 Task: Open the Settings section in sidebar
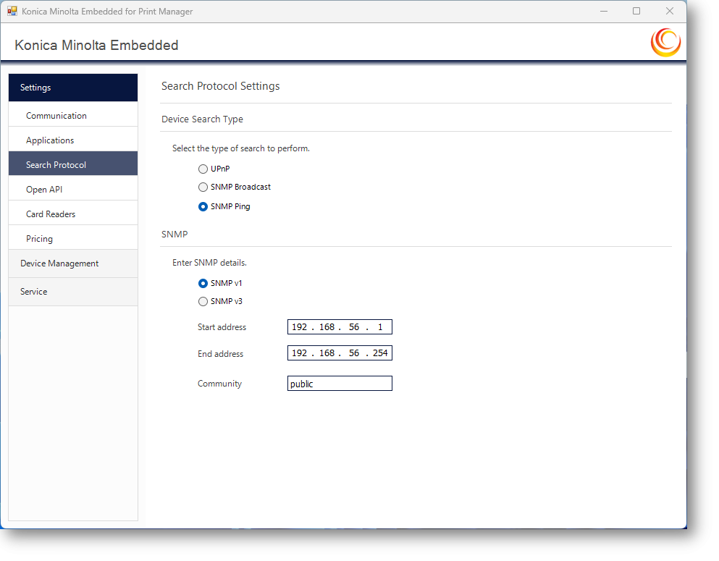tap(73, 88)
